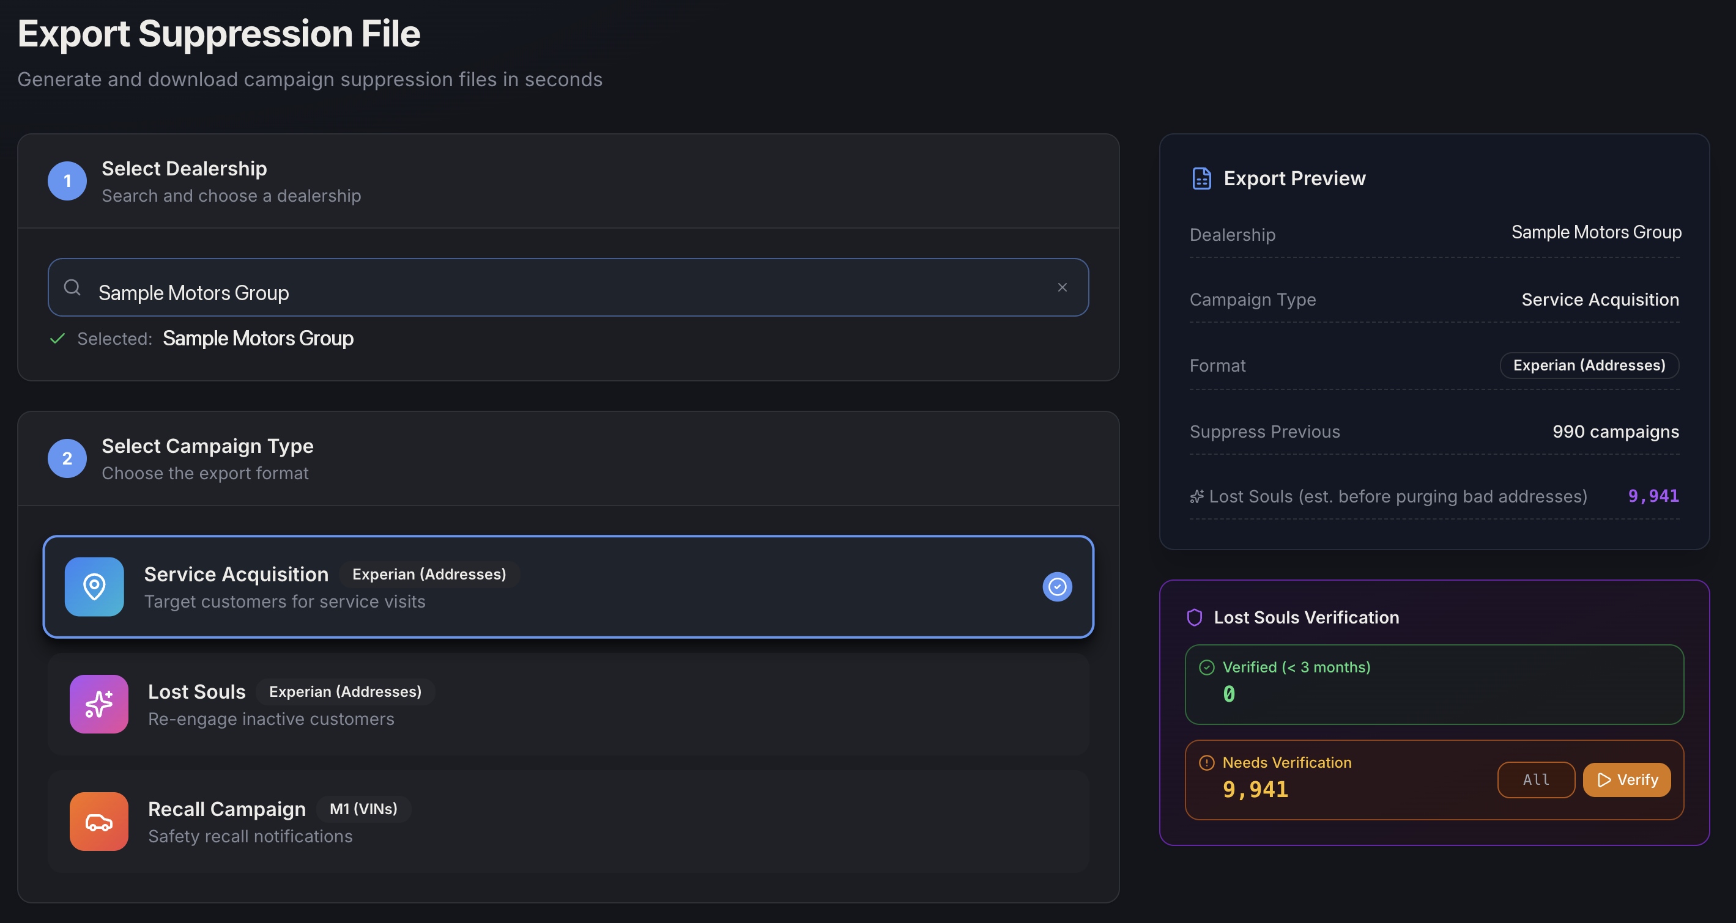Click the Search and choose a dealership subtitle
The height and width of the screenshot is (923, 1736).
[x=231, y=196]
